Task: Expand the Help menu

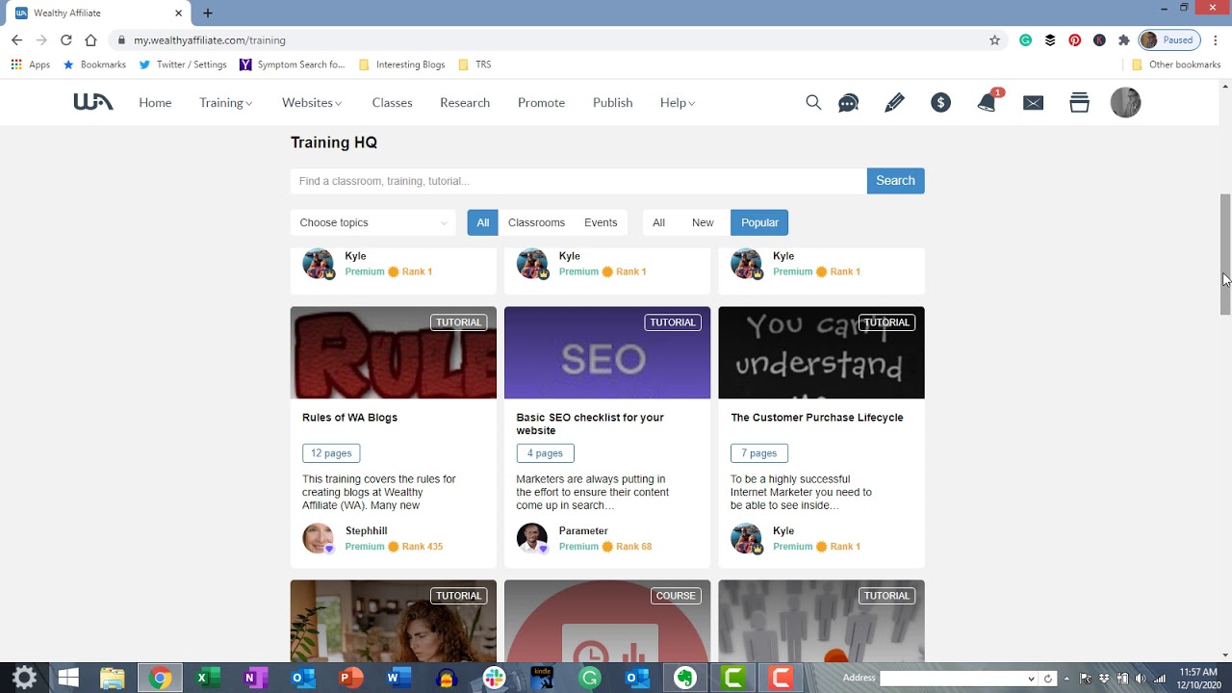Action: 678,103
